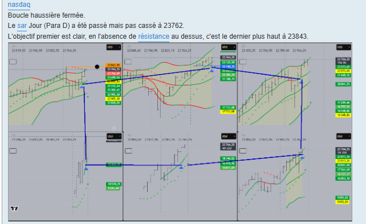This screenshot has height=224, width=366.
Task: Open USD dropdown in bottom-left chart
Action: coord(113,136)
